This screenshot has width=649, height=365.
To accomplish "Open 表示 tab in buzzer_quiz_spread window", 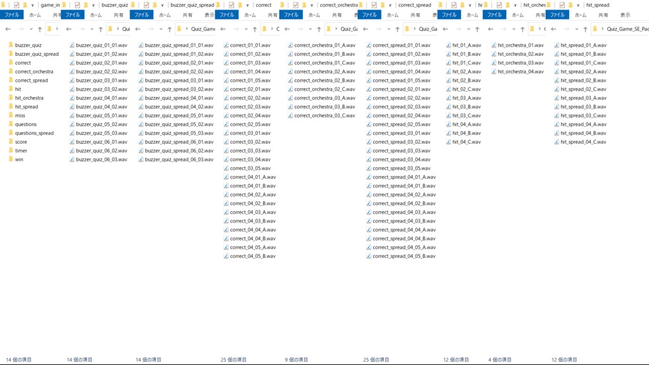I will click(209, 15).
